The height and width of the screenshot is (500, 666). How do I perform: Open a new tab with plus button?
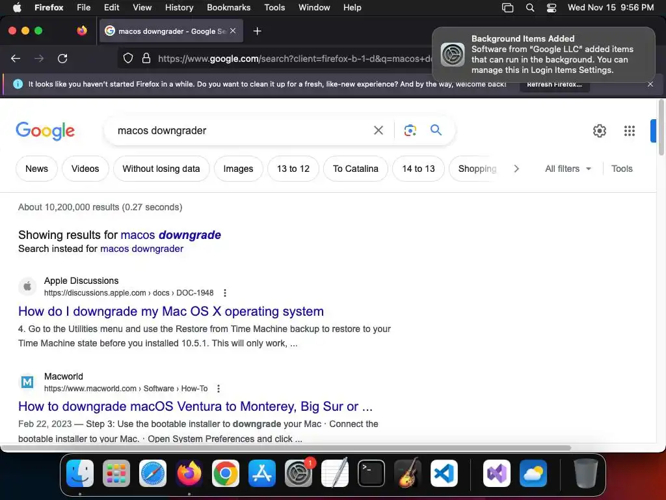[257, 31]
